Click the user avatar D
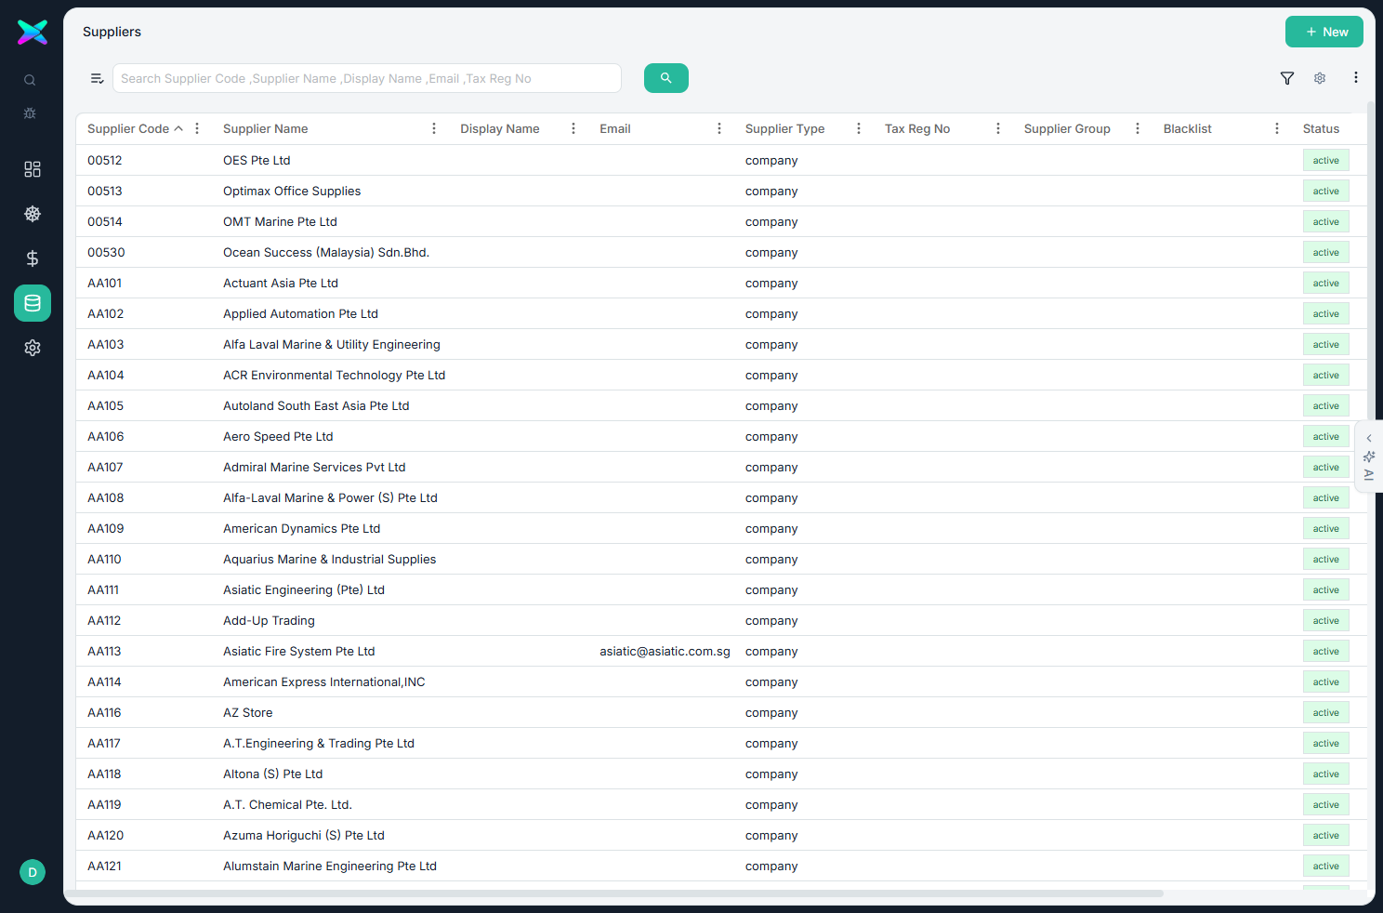1383x913 pixels. point(33,872)
